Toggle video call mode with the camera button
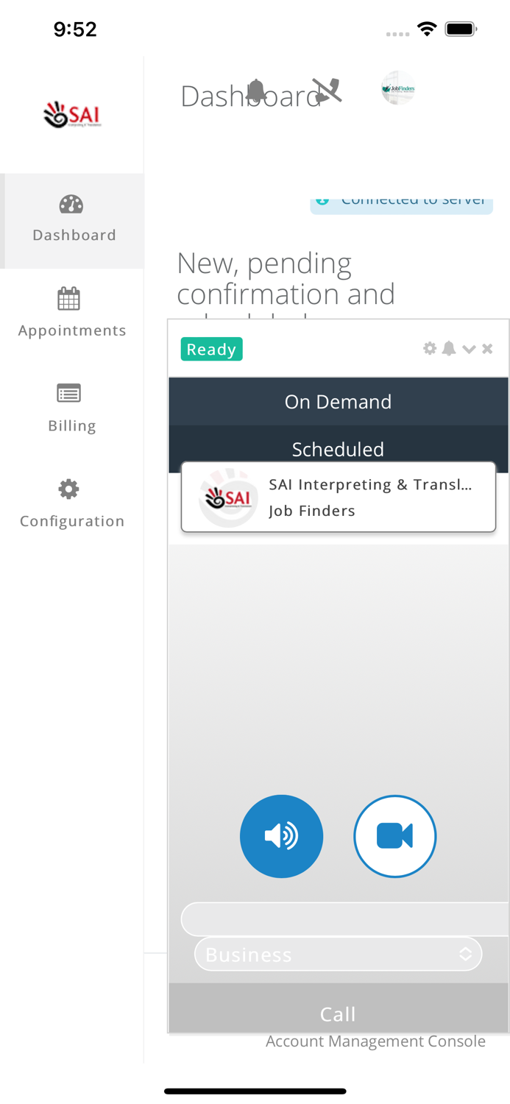 (395, 836)
